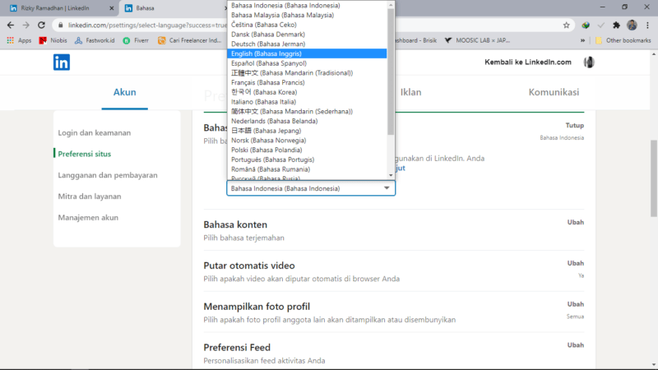Click Ubah for Menampilkan foto profil
The height and width of the screenshot is (370, 658).
pyautogui.click(x=575, y=304)
